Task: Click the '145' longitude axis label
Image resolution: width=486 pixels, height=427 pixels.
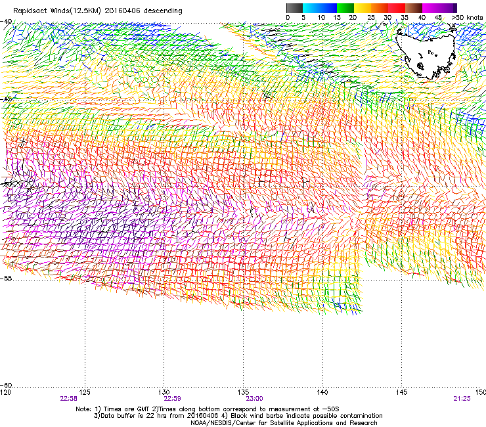Action: (402, 393)
